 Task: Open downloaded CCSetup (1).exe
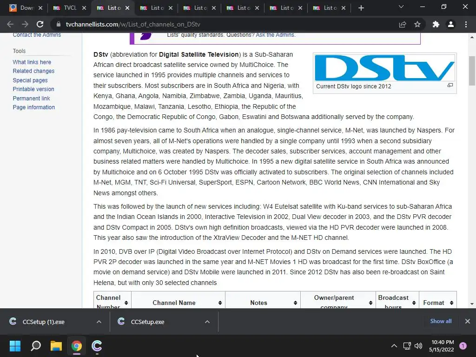point(43,322)
